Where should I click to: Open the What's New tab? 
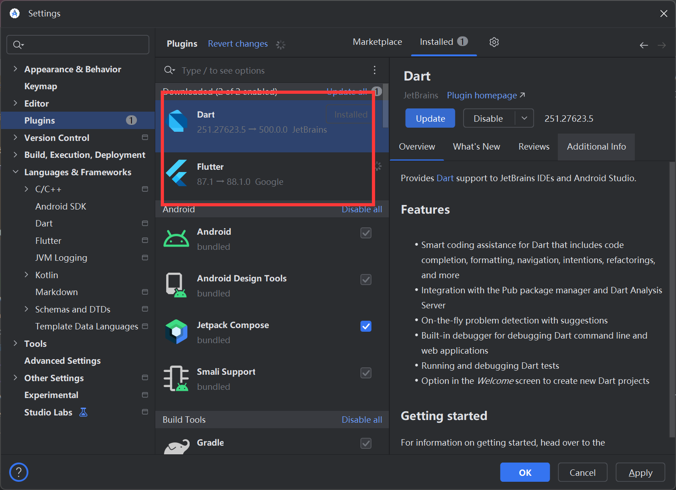476,147
